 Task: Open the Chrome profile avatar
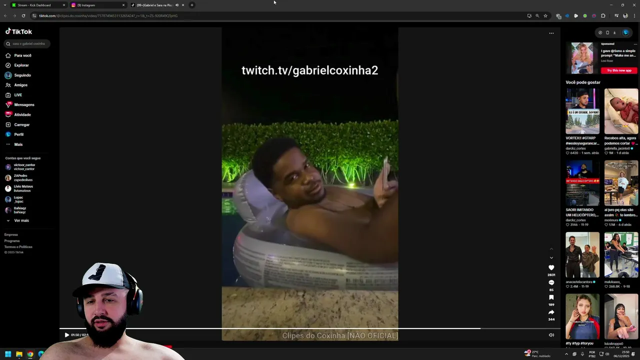tap(625, 15)
